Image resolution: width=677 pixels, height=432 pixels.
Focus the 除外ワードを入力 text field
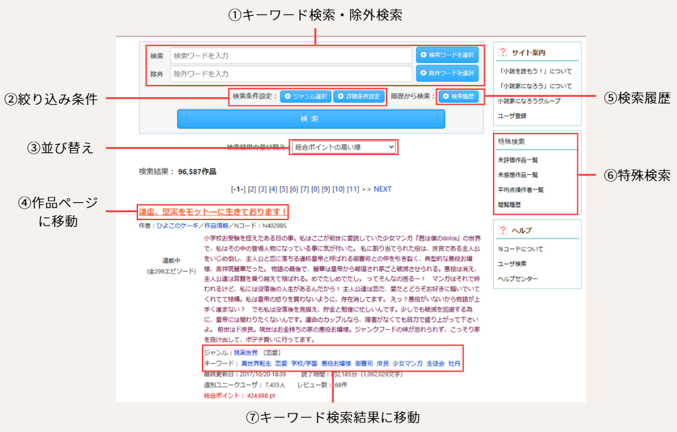(290, 73)
